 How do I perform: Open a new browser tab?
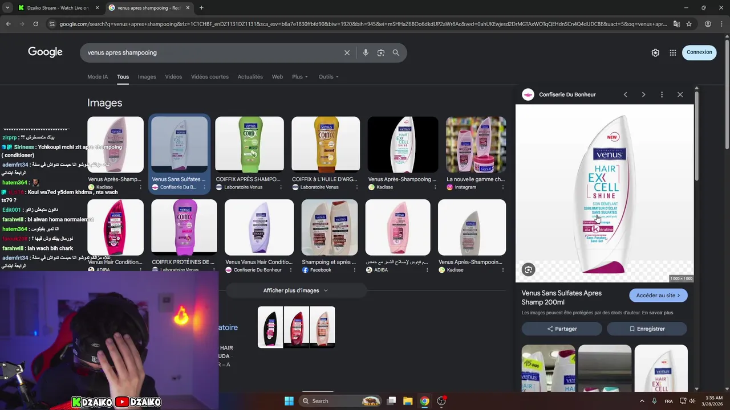pos(201,8)
